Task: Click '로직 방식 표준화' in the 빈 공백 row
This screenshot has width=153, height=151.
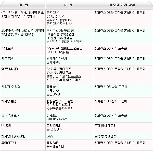Action: [105, 126]
